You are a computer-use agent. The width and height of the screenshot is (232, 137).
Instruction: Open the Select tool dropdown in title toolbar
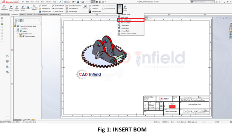pos(94,2)
